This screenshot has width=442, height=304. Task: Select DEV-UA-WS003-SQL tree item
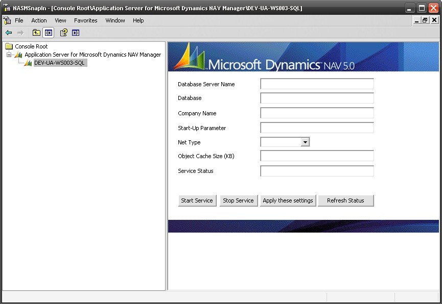coord(59,63)
